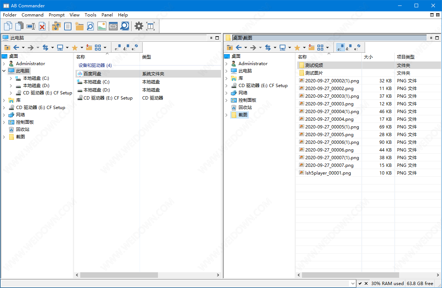The width and height of the screenshot is (442, 288).
Task: Select drive e: in right panel toolbar
Action: tap(358, 48)
